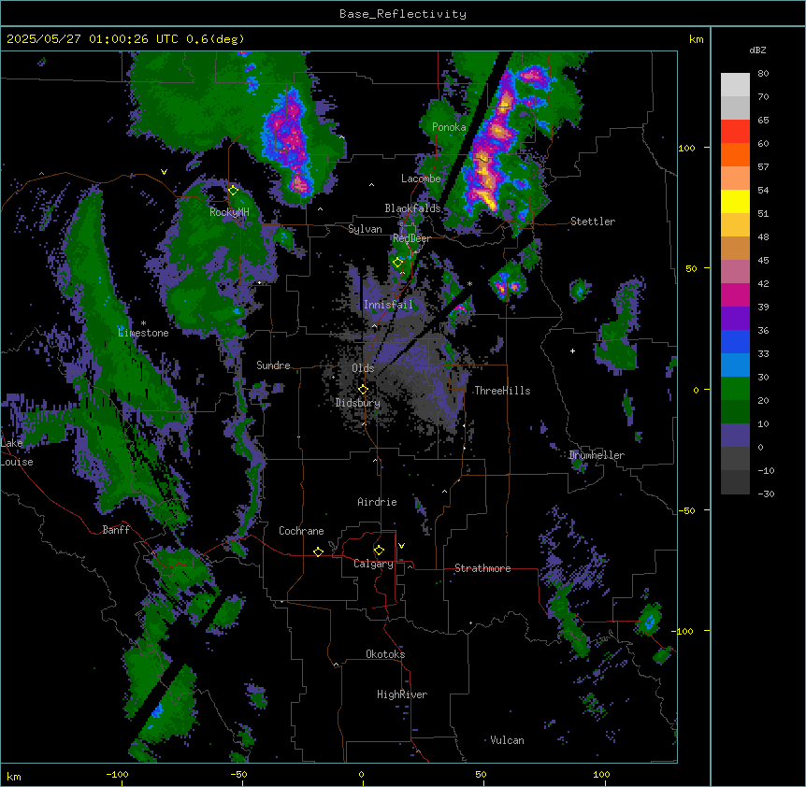Click the Okotoks city label
This screenshot has height=787, width=806.
click(x=385, y=654)
